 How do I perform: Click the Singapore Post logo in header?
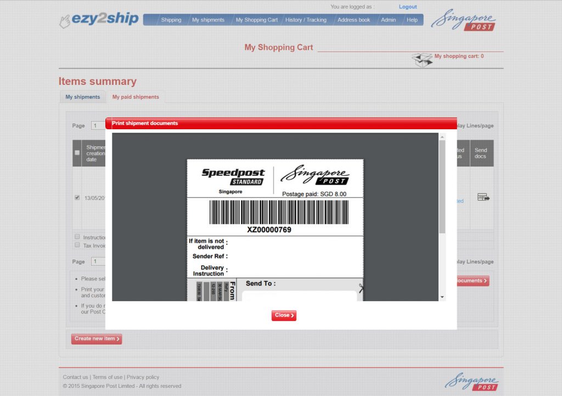click(463, 20)
